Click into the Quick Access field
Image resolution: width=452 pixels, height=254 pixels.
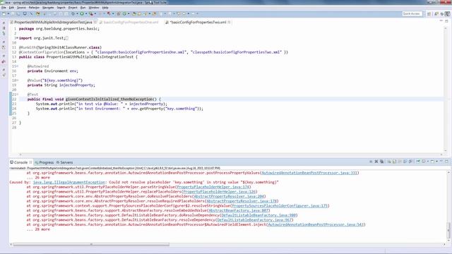pyautogui.click(x=412, y=13)
